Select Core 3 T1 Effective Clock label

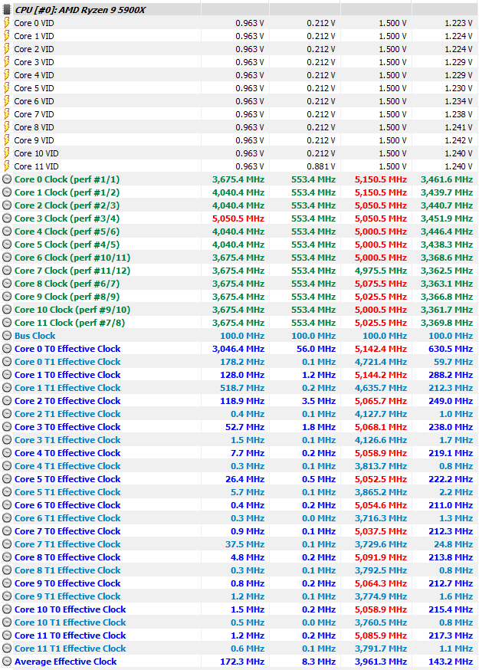coord(67,440)
